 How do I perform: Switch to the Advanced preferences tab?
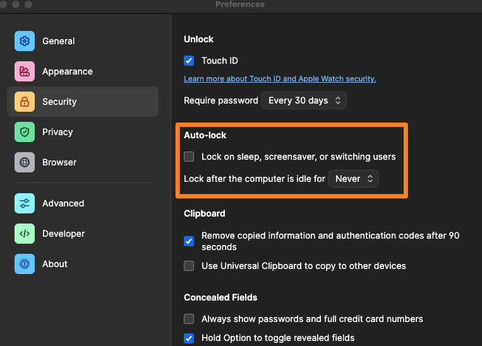click(x=63, y=203)
